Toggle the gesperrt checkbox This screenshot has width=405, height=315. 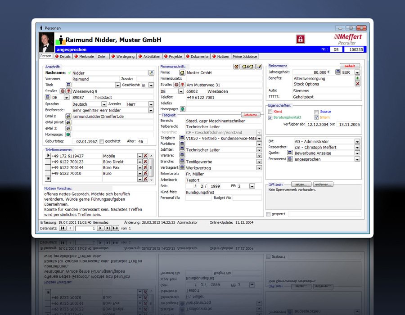[268, 214]
